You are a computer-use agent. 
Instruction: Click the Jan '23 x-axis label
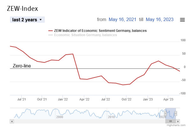pos(148,99)
